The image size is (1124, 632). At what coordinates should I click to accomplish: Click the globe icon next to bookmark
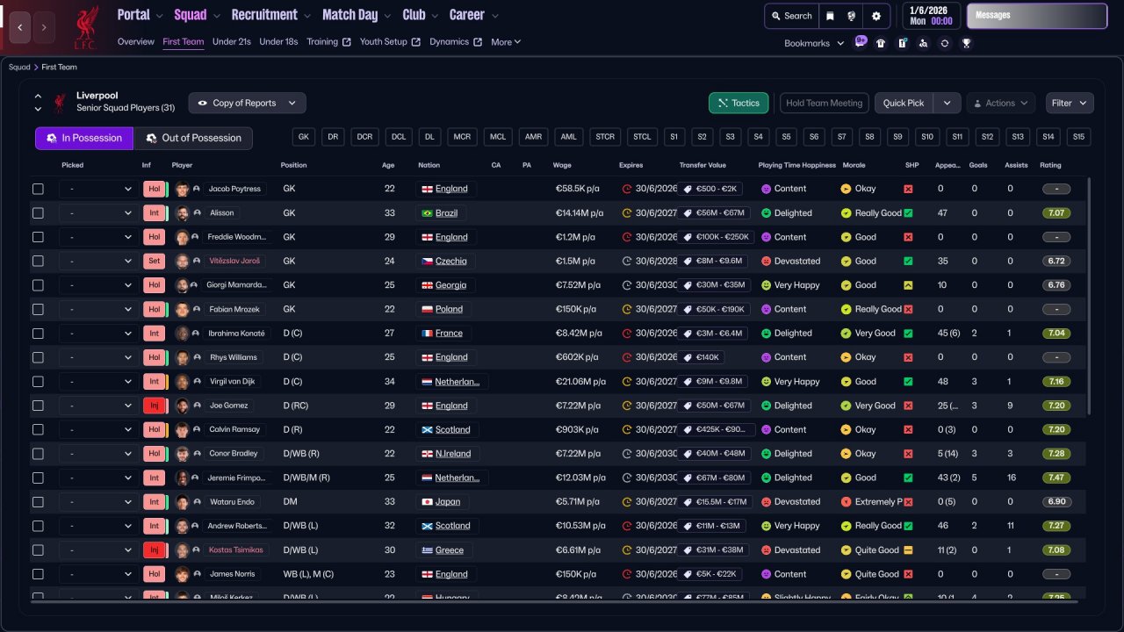852,16
